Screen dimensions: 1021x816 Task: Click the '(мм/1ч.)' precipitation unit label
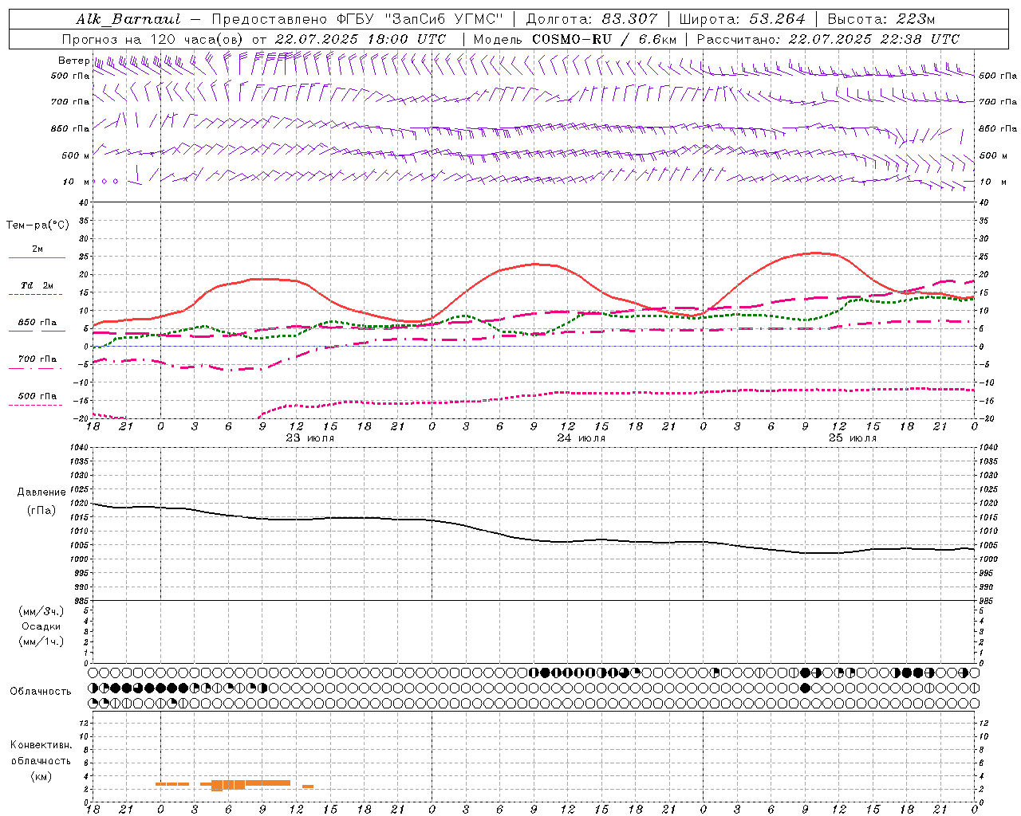[41, 641]
